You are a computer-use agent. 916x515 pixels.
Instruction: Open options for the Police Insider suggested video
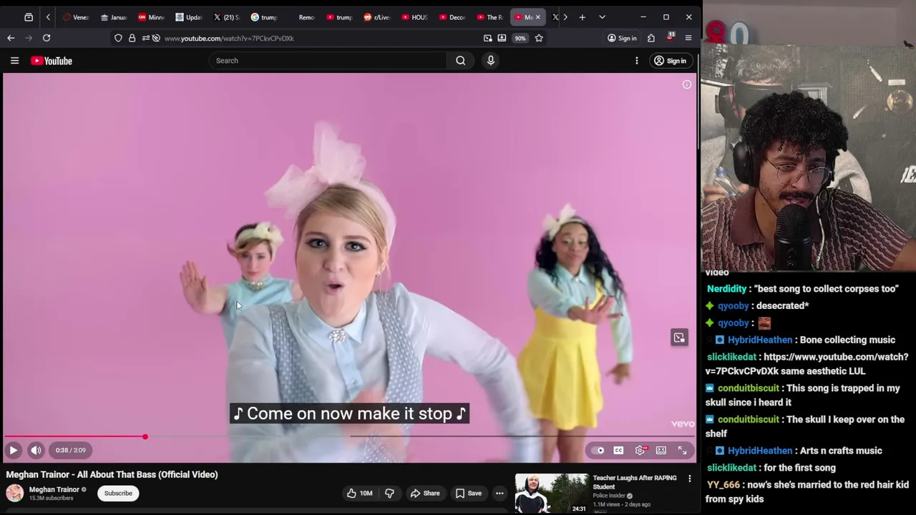(x=690, y=479)
